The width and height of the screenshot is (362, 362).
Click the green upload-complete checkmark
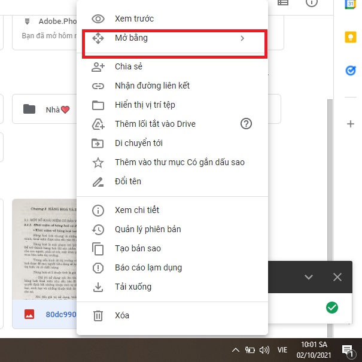click(332, 308)
